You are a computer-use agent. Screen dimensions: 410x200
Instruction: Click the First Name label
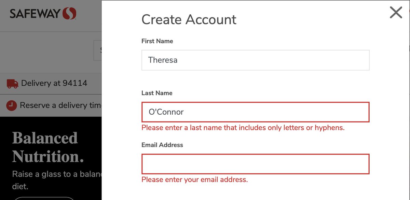click(x=157, y=41)
